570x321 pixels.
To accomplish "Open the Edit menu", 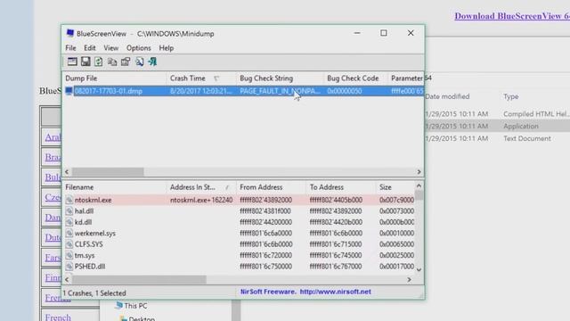I will [89, 48].
